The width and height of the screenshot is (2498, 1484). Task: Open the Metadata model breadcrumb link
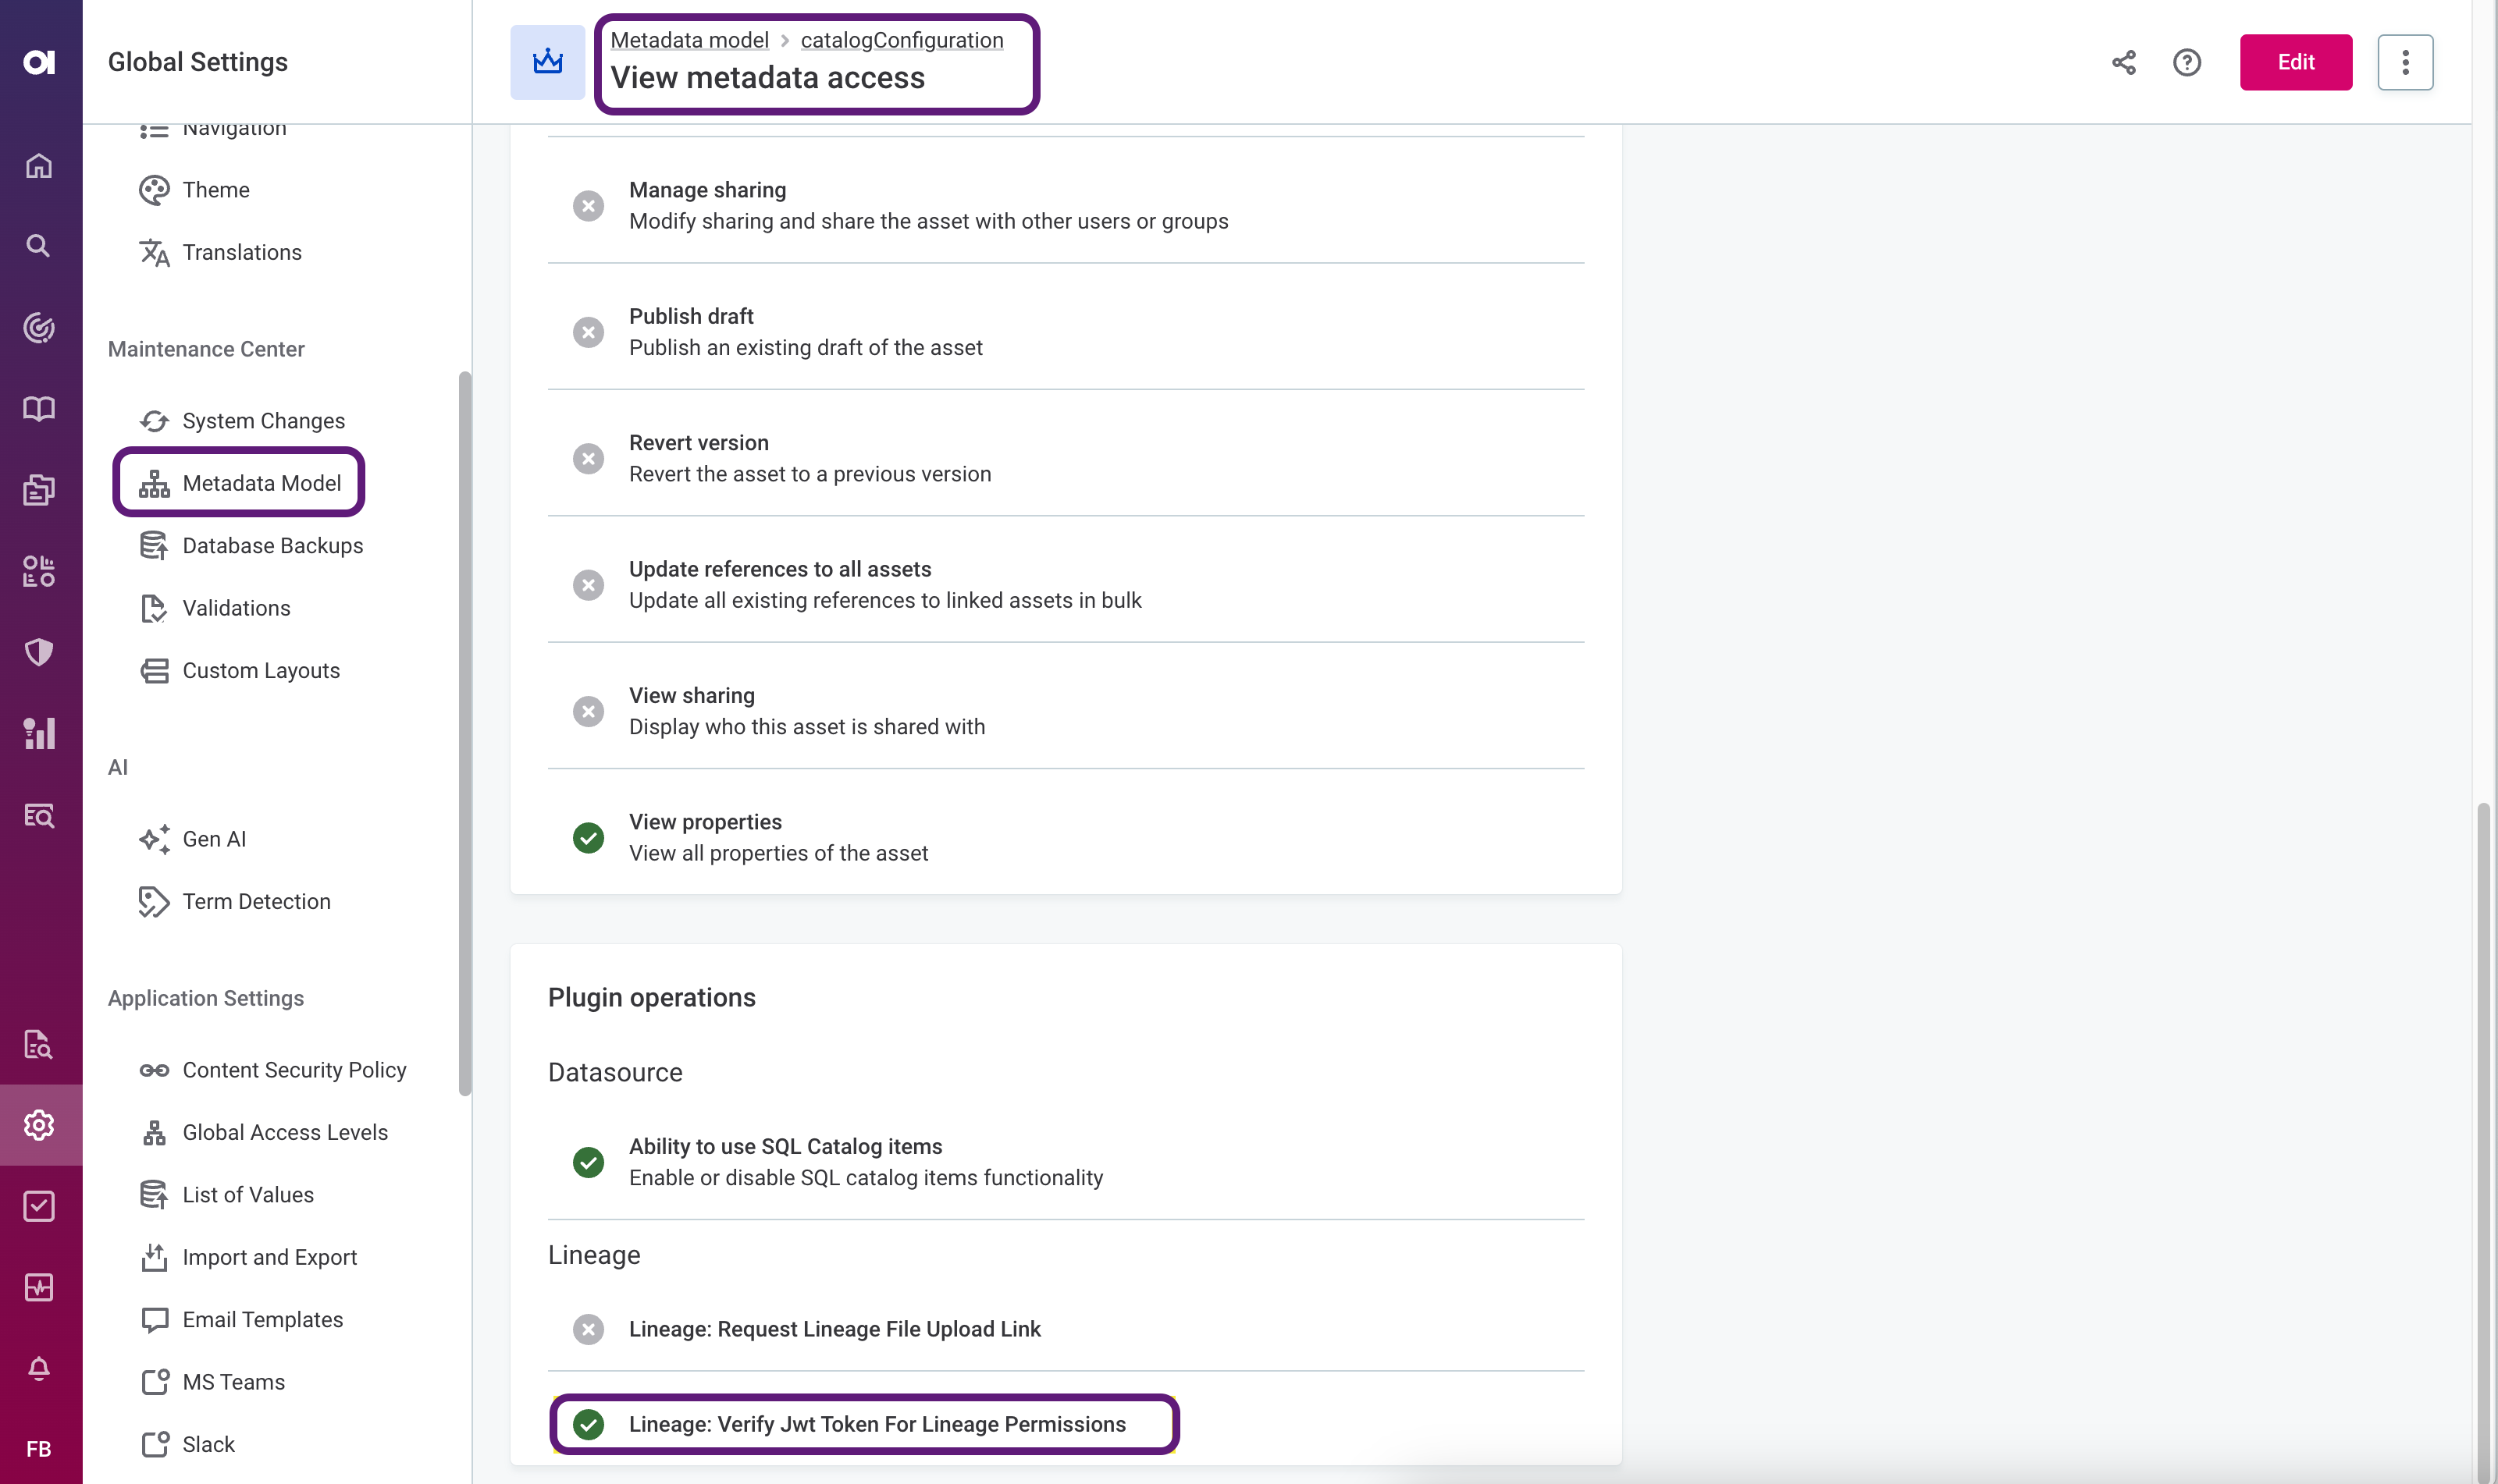tap(689, 40)
